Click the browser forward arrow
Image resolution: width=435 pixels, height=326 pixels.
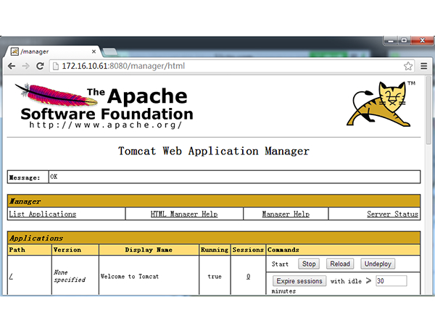tap(26, 66)
